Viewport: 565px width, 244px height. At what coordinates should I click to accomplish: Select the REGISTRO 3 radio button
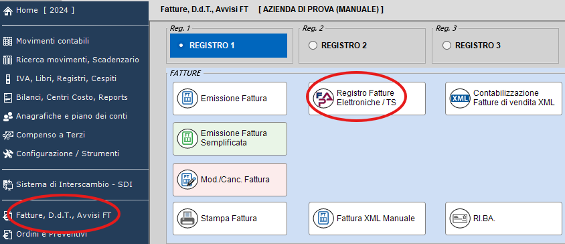(x=447, y=46)
